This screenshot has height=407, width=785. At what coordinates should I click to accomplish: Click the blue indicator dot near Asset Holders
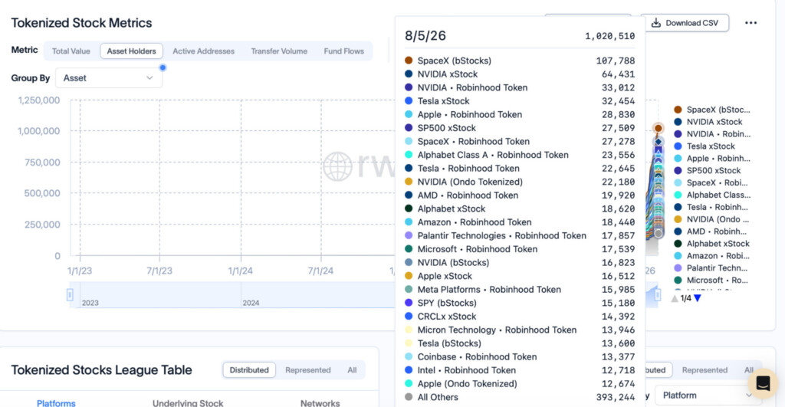(x=163, y=67)
